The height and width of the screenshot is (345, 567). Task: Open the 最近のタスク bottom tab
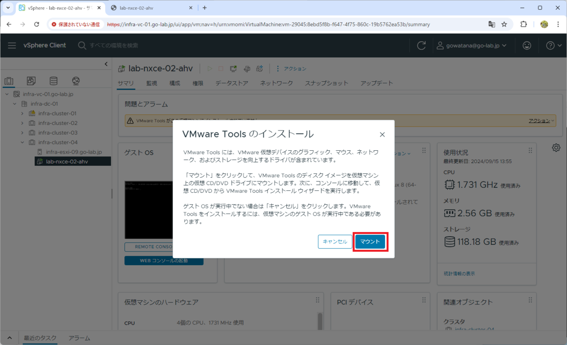[40, 338]
